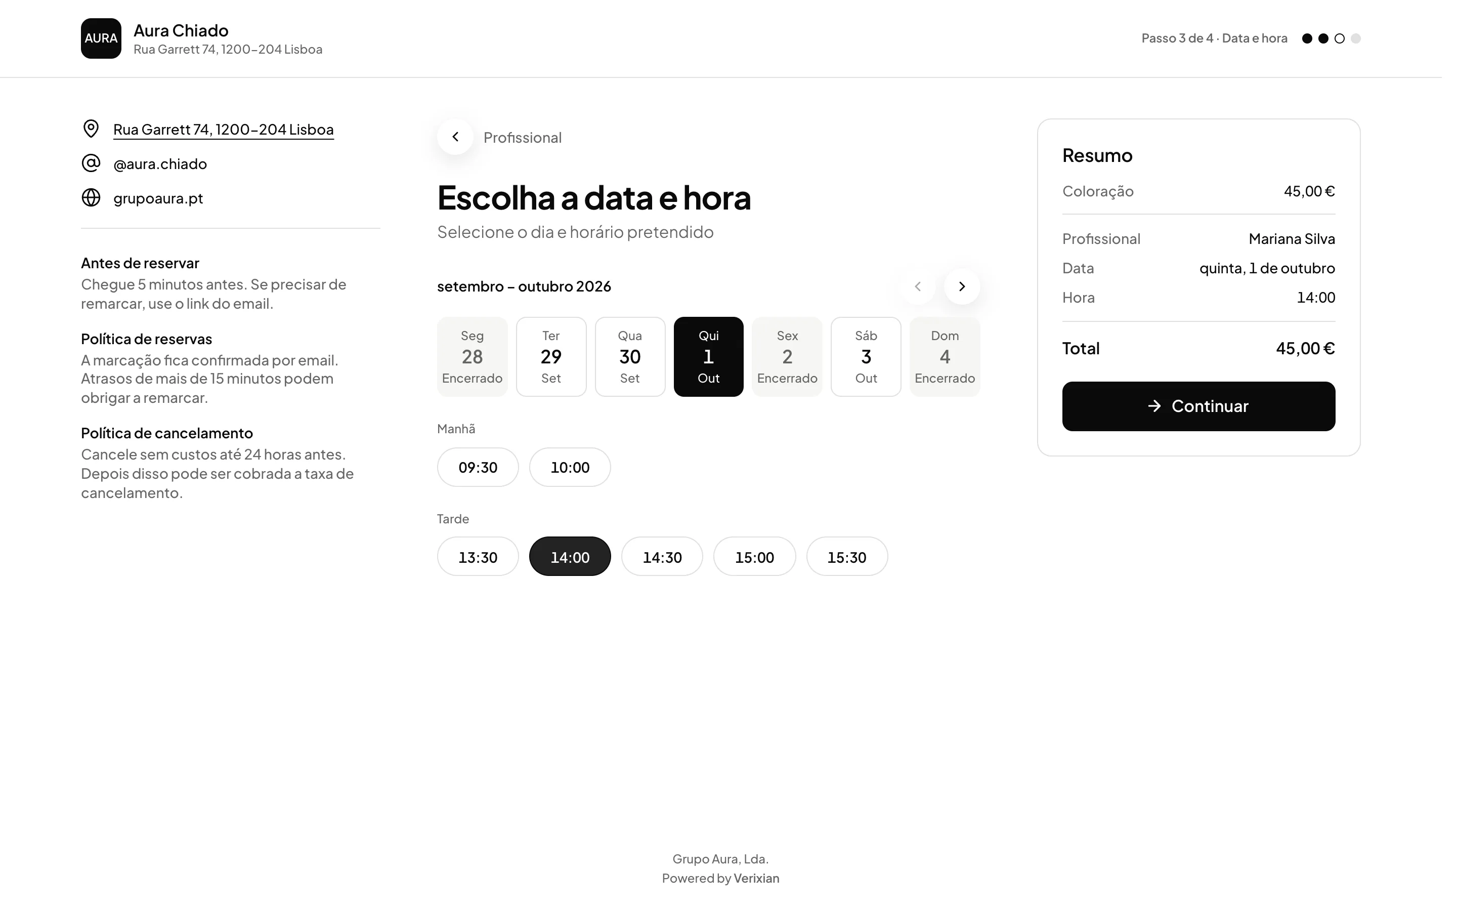Click the first step progress dot
The width and height of the screenshot is (1457, 911).
1307,38
